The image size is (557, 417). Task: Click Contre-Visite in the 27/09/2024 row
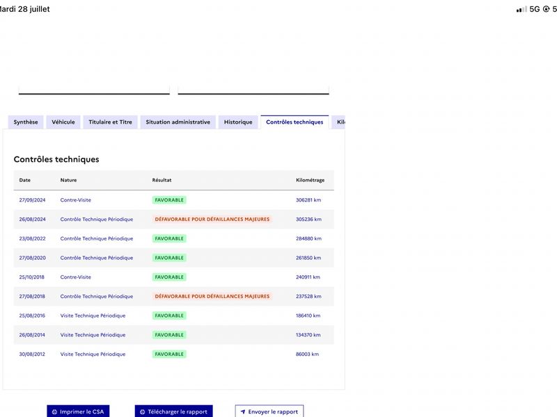pos(76,200)
